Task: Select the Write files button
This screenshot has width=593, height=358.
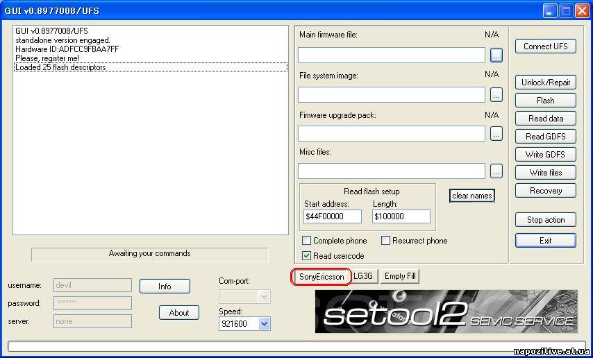Action: click(x=545, y=172)
